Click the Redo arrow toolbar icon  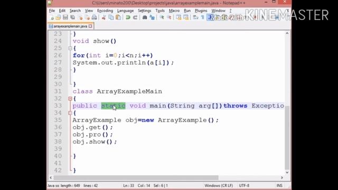point(135,17)
